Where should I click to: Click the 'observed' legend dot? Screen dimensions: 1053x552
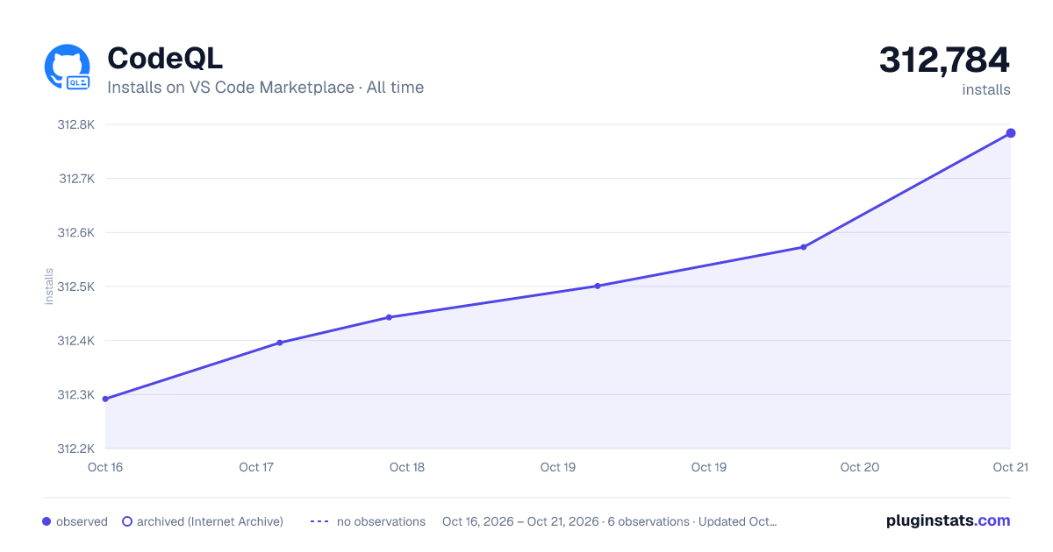[x=47, y=521]
